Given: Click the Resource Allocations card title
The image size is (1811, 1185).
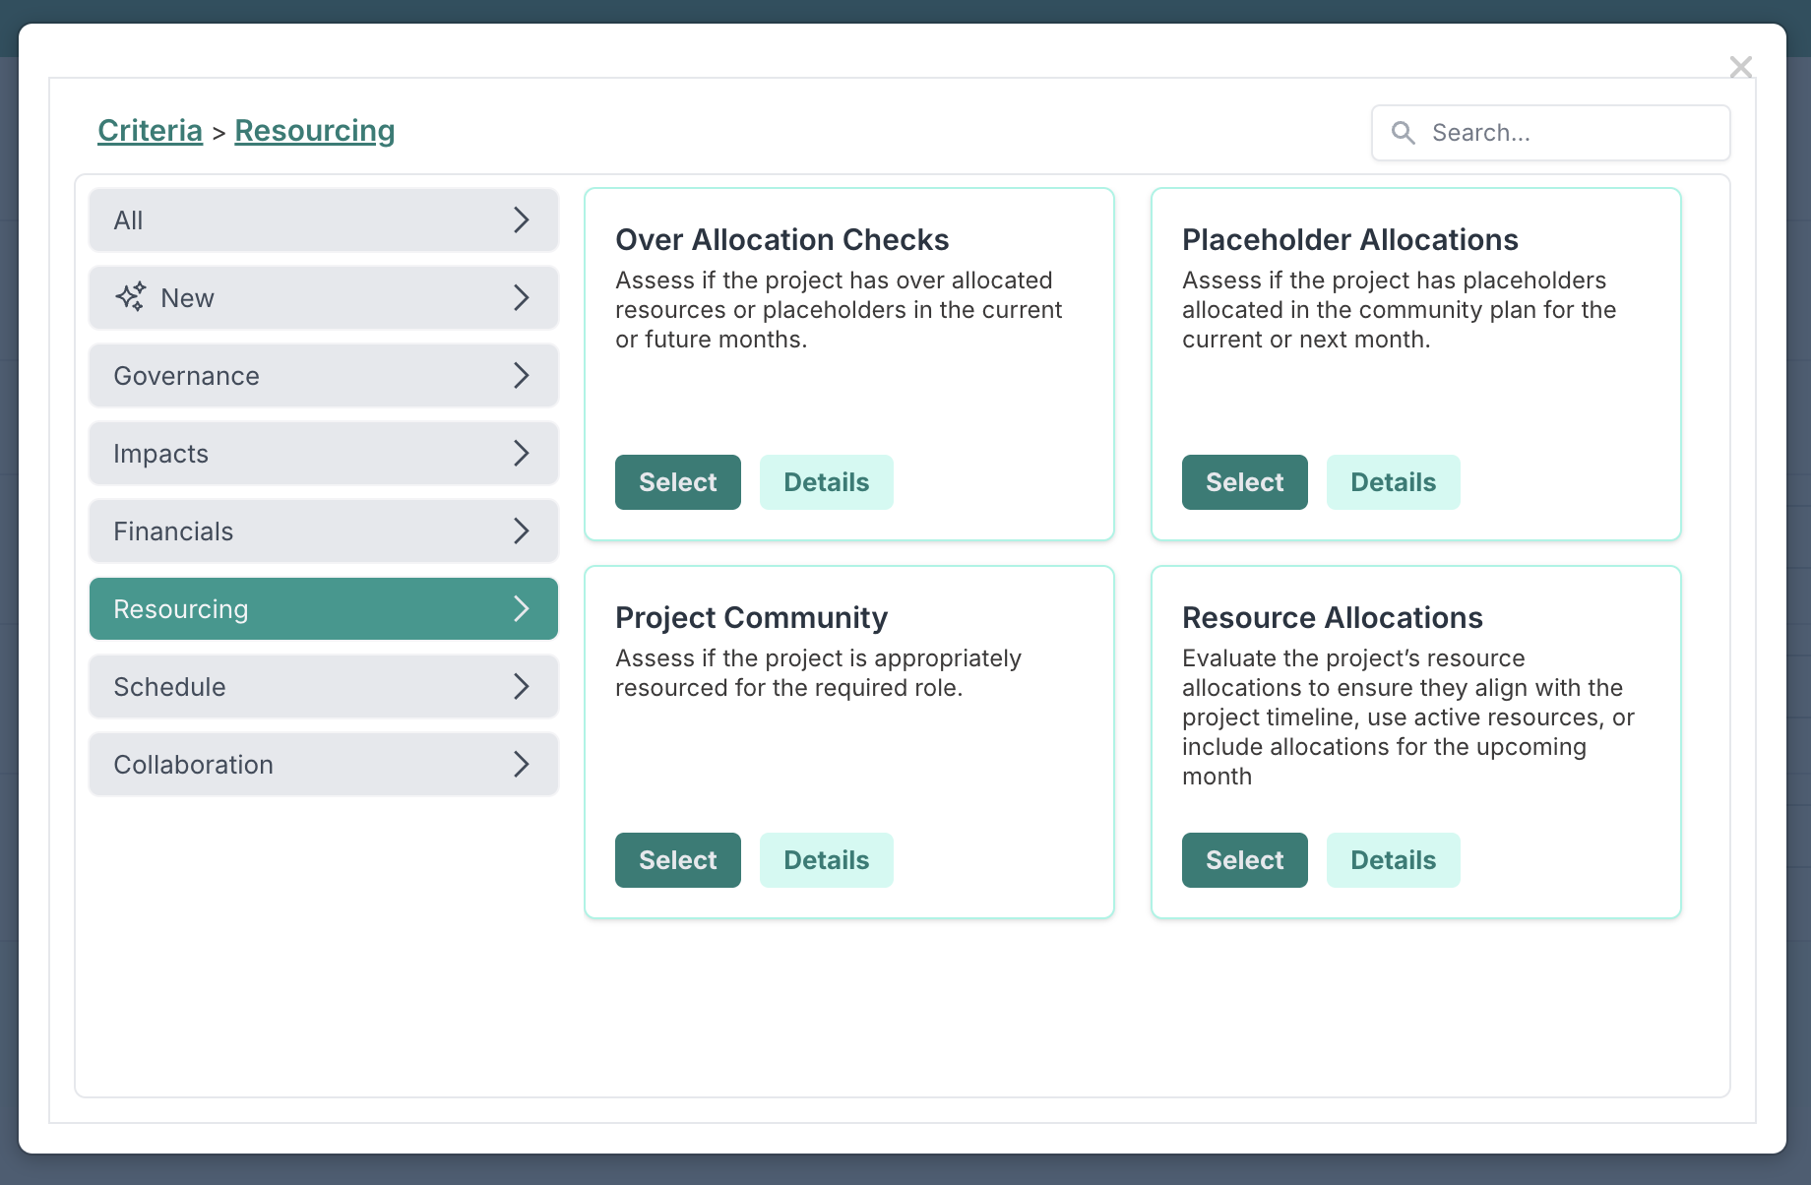Looking at the screenshot, I should (x=1333, y=618).
